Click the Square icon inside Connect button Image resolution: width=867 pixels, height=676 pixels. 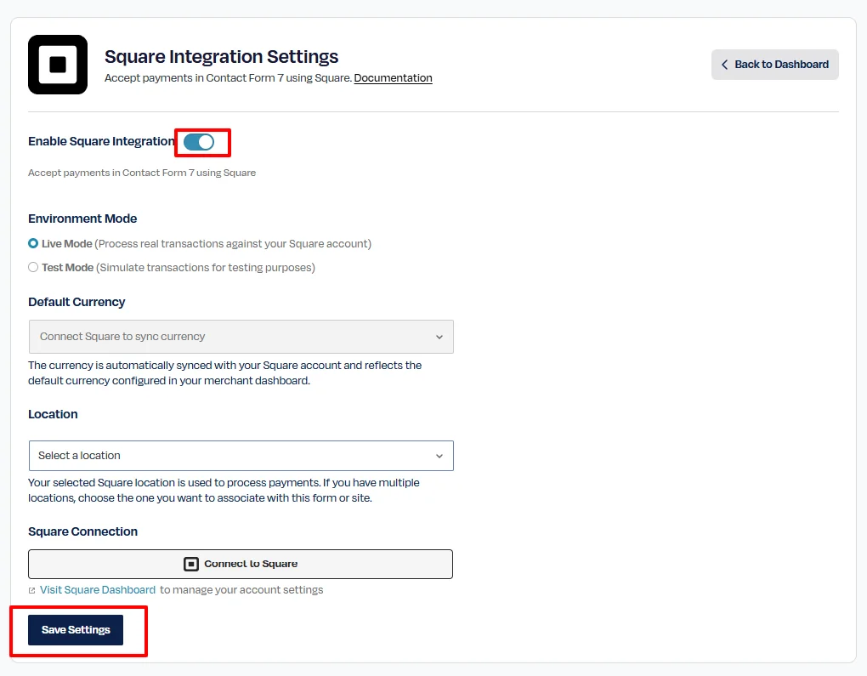pos(190,564)
